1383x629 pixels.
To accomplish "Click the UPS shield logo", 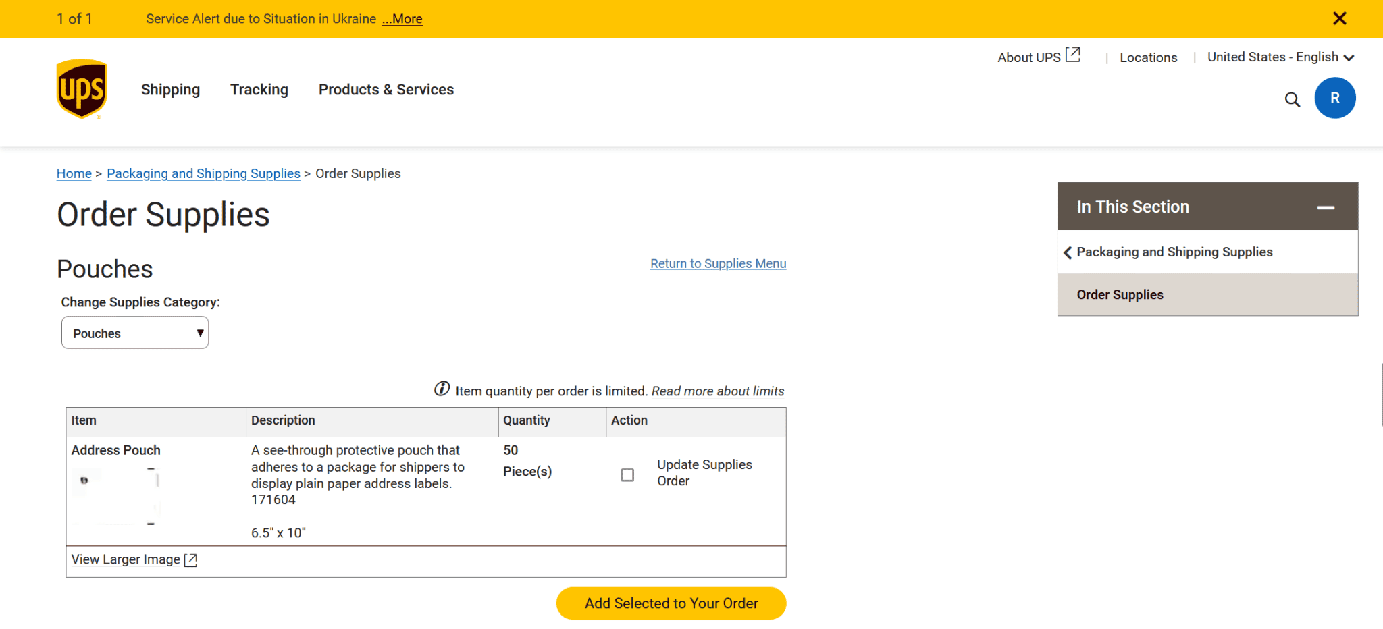I will coord(82,88).
